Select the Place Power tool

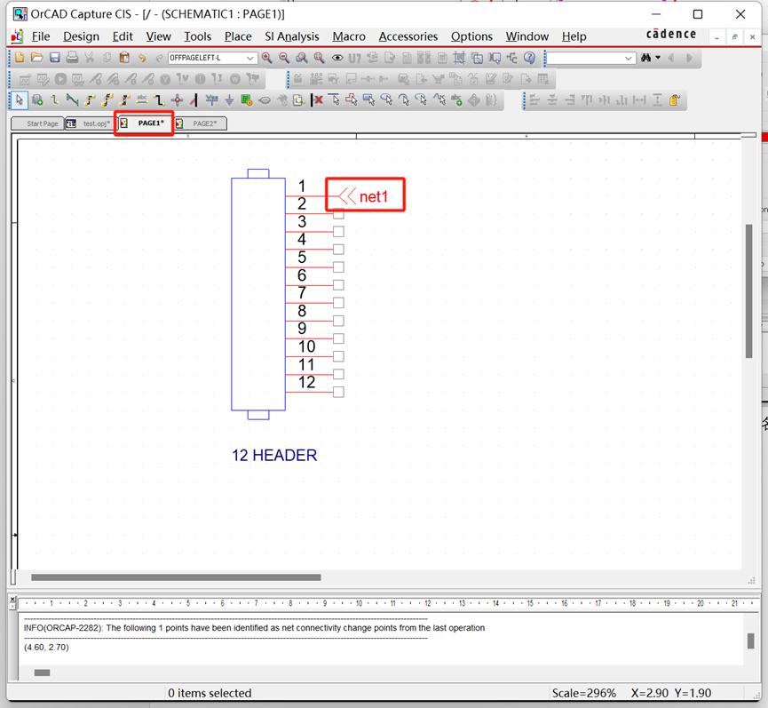tap(211, 99)
